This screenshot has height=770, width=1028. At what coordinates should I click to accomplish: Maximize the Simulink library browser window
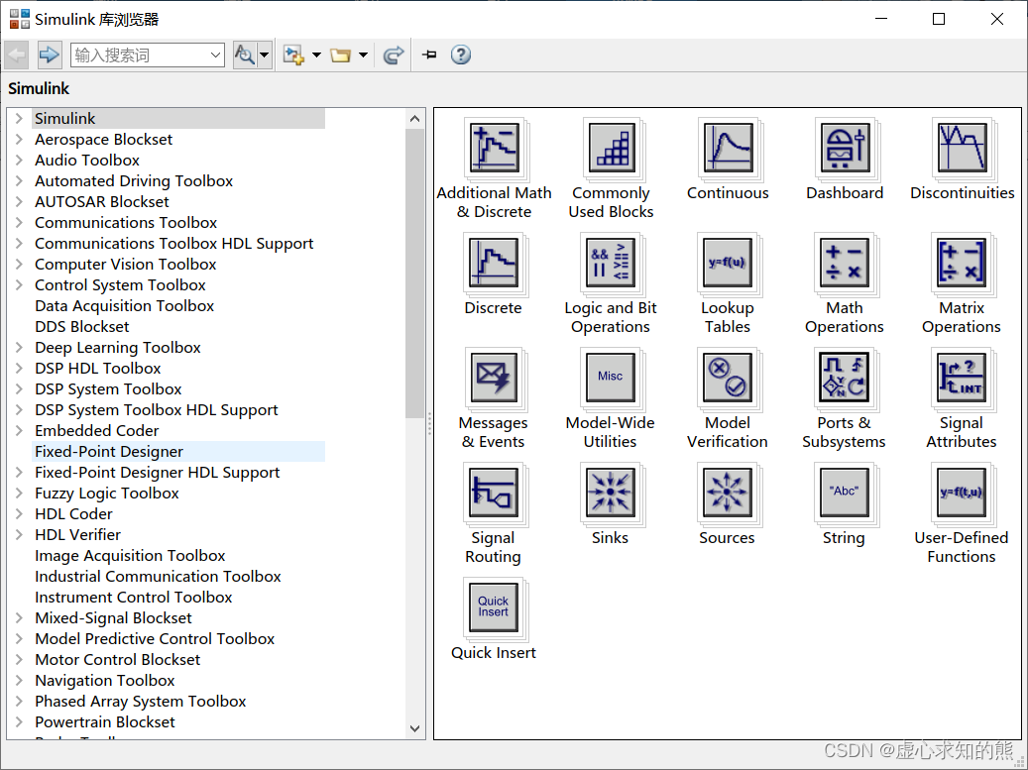pos(939,19)
